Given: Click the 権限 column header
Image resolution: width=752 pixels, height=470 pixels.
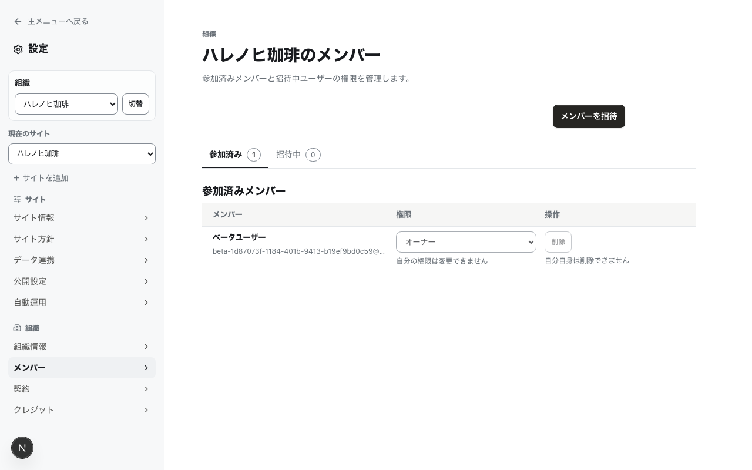Looking at the screenshot, I should click(x=404, y=215).
